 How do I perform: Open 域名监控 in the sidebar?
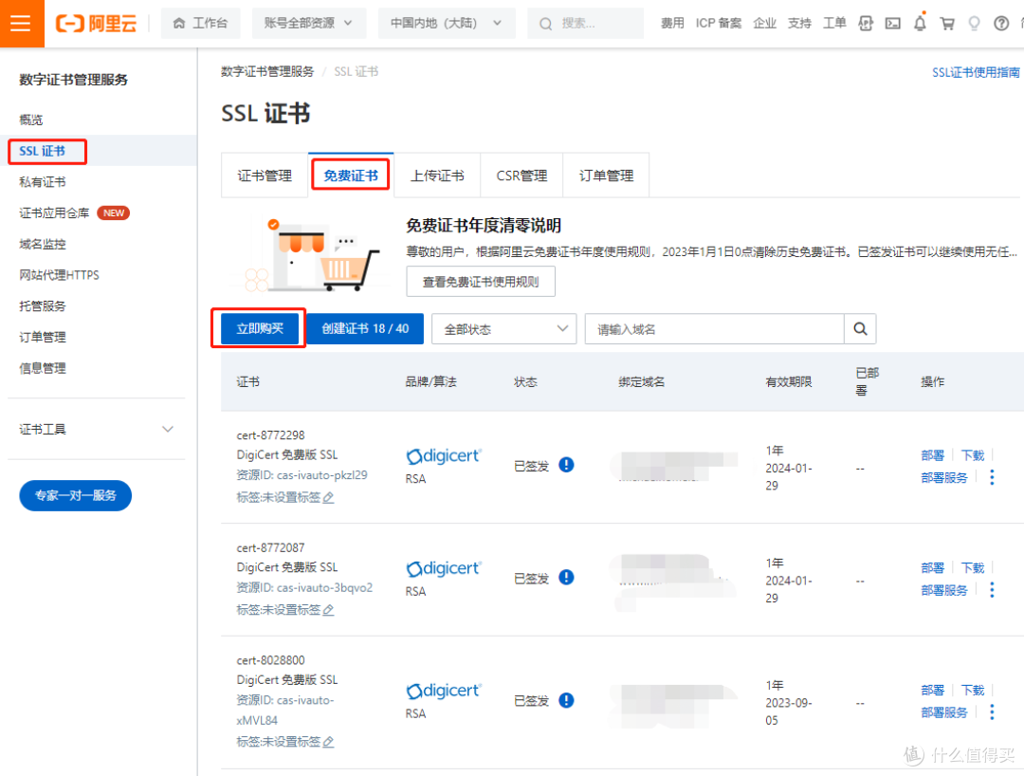(x=43, y=245)
